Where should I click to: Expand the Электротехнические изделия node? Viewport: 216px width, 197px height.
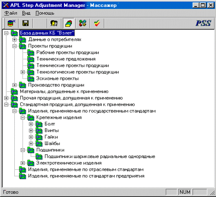(22, 163)
